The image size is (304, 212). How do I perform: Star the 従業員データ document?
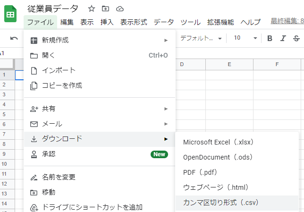click(x=92, y=8)
